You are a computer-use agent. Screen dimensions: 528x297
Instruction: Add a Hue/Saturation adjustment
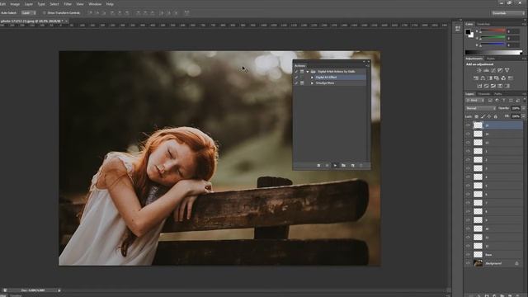tap(476, 78)
